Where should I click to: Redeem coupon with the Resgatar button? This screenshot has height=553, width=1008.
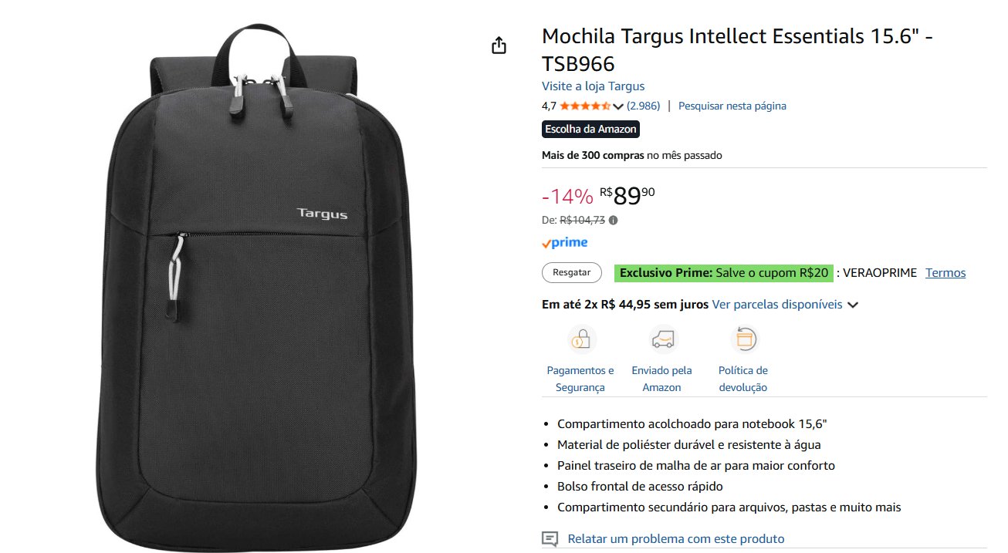coord(572,272)
